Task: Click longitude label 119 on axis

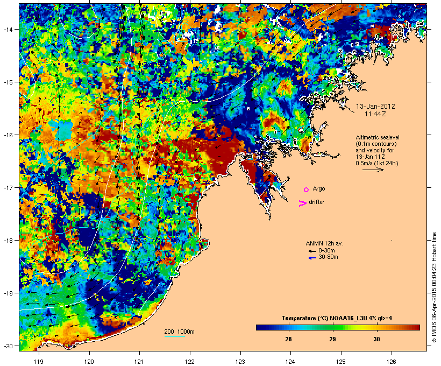Action: click(x=39, y=362)
